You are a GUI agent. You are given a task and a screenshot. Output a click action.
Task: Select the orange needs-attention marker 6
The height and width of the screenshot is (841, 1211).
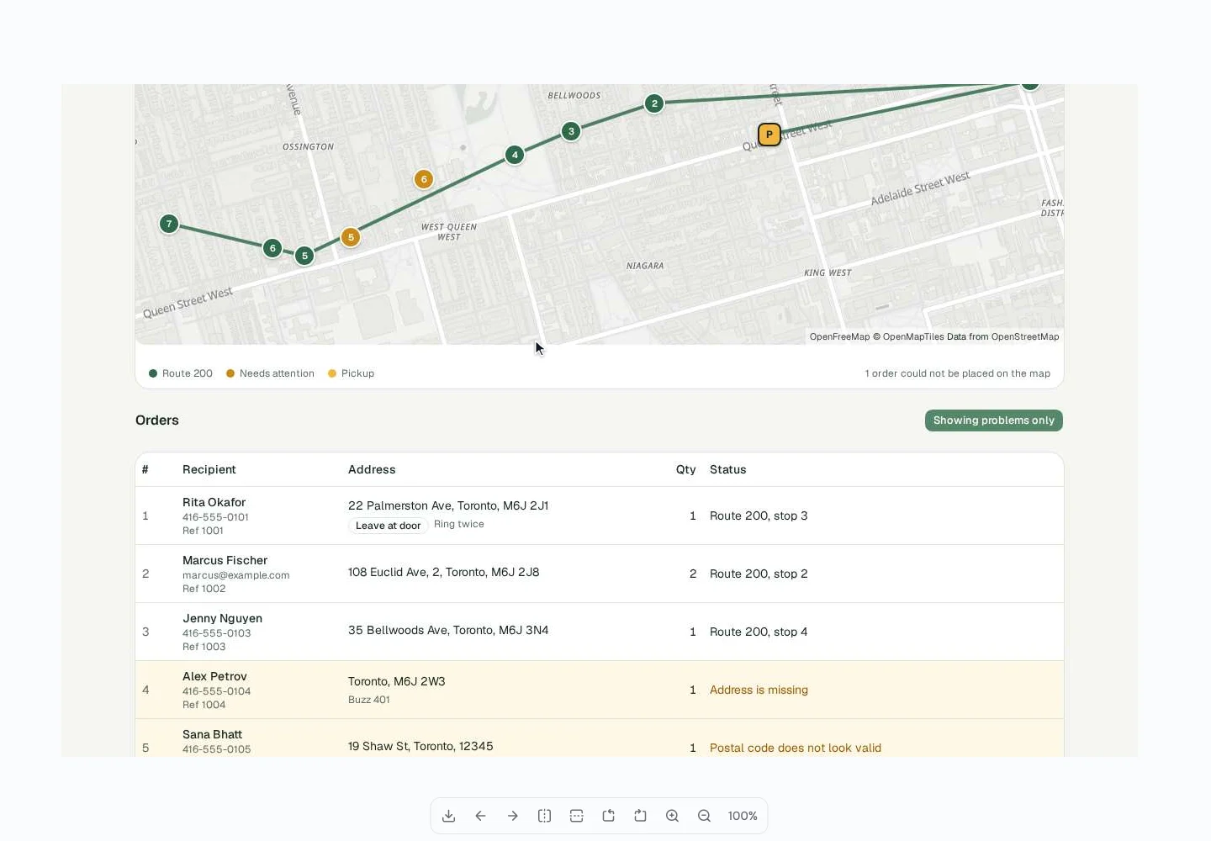424,179
